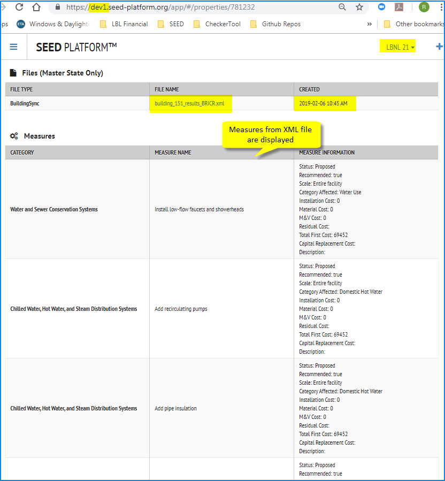Click the site security lock icon
This screenshot has width=445, height=481.
(57, 7)
